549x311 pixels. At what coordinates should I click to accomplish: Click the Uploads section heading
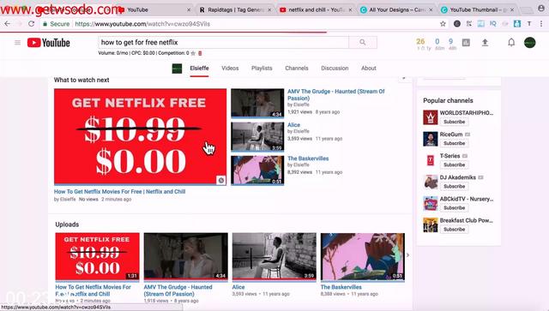(67, 224)
